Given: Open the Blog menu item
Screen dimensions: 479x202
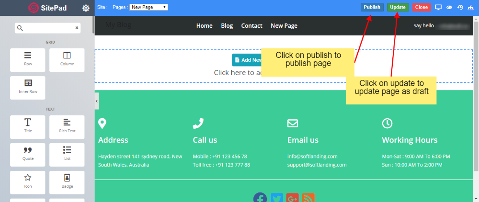Looking at the screenshot, I should click(227, 26).
